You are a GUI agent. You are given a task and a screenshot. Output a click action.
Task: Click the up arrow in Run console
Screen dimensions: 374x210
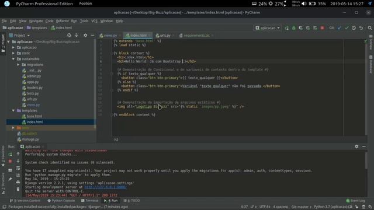pyautogui.click(x=18, y=154)
